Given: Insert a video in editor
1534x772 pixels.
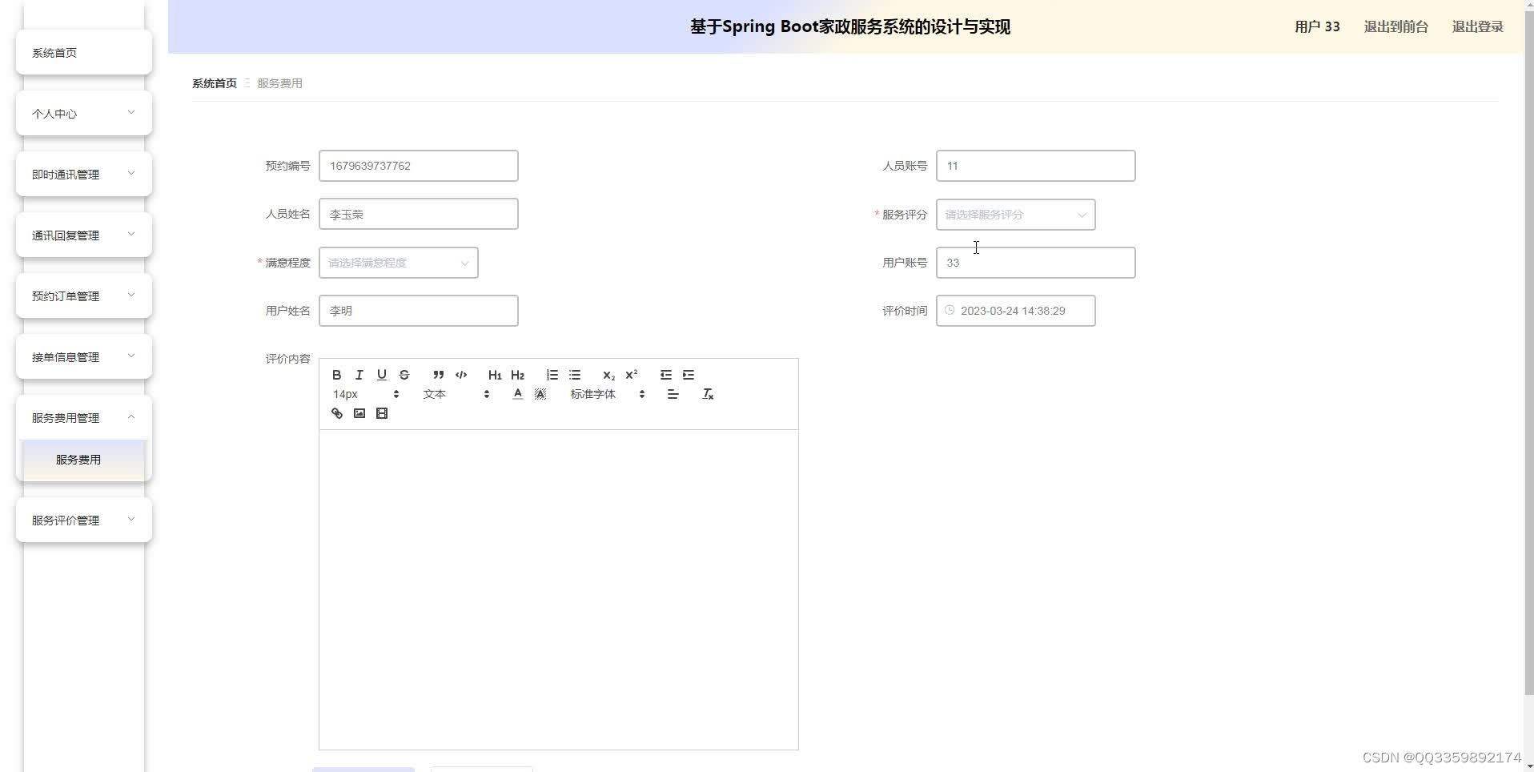Looking at the screenshot, I should [382, 413].
